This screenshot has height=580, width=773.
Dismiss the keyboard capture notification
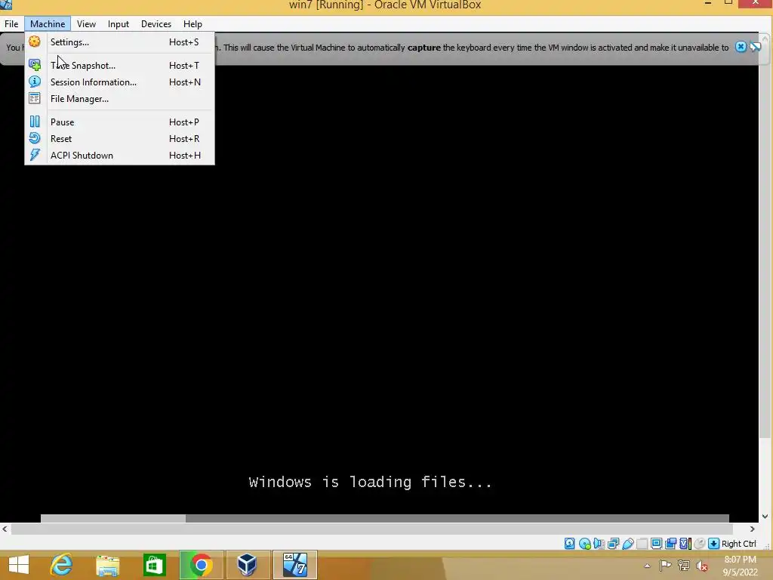pos(741,47)
